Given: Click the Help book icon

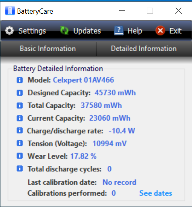Looking at the screenshot, I should [119, 31].
